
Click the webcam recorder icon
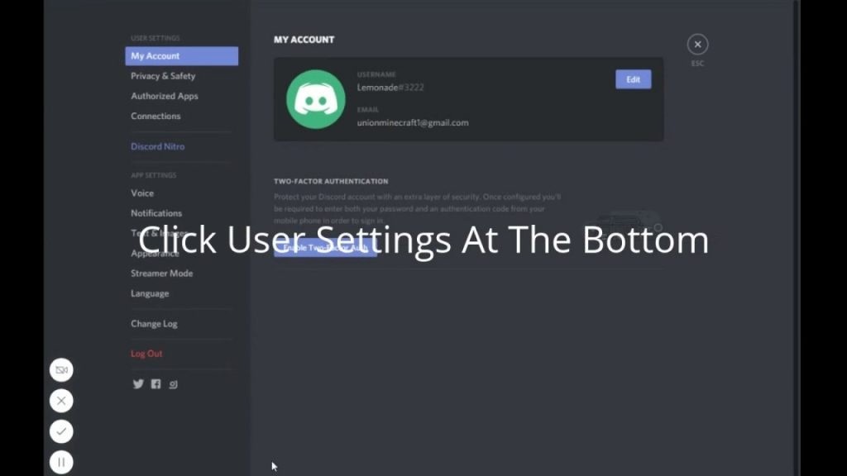pos(61,369)
